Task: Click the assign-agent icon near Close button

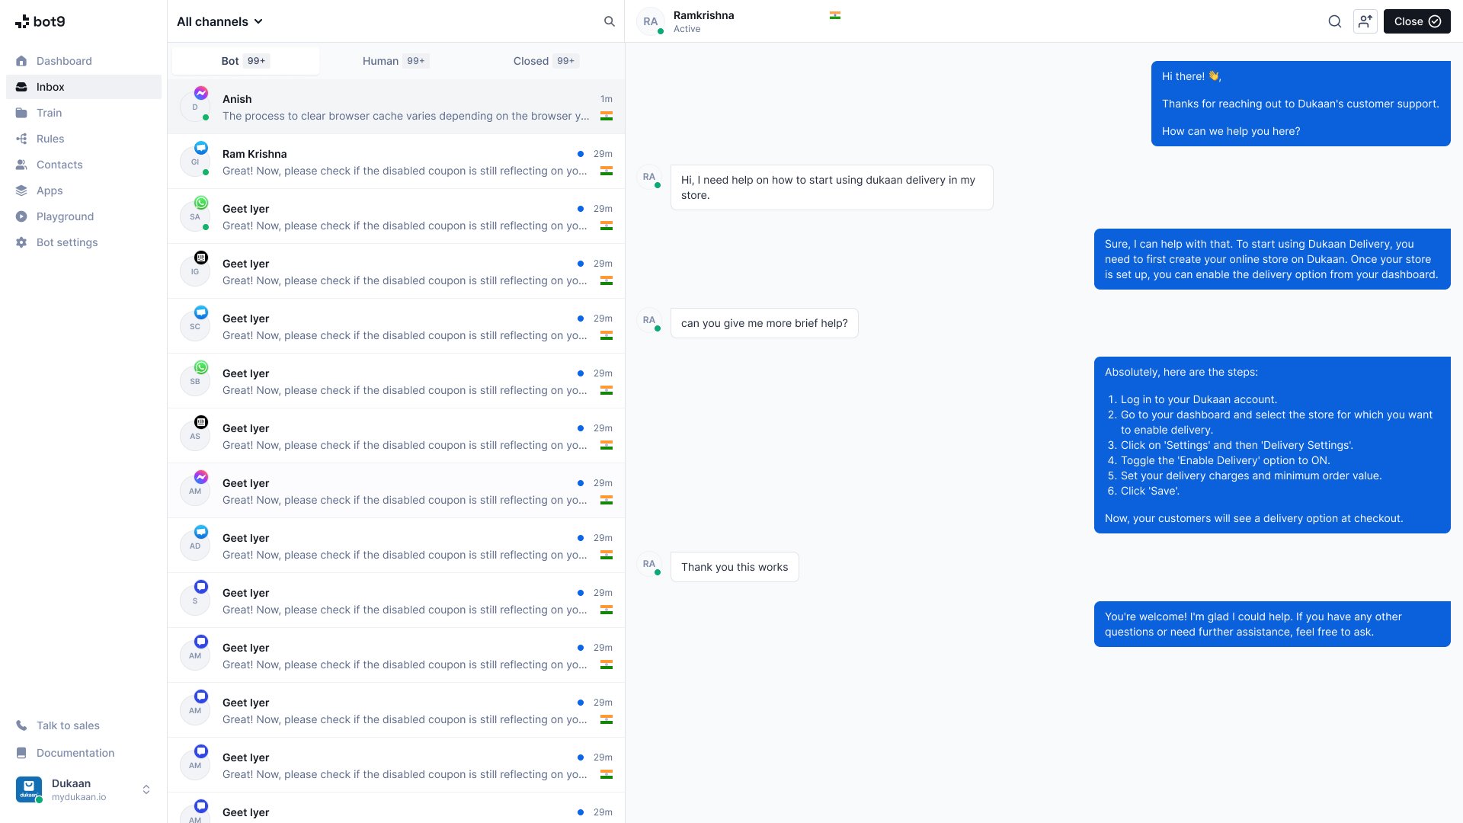Action: tap(1365, 21)
